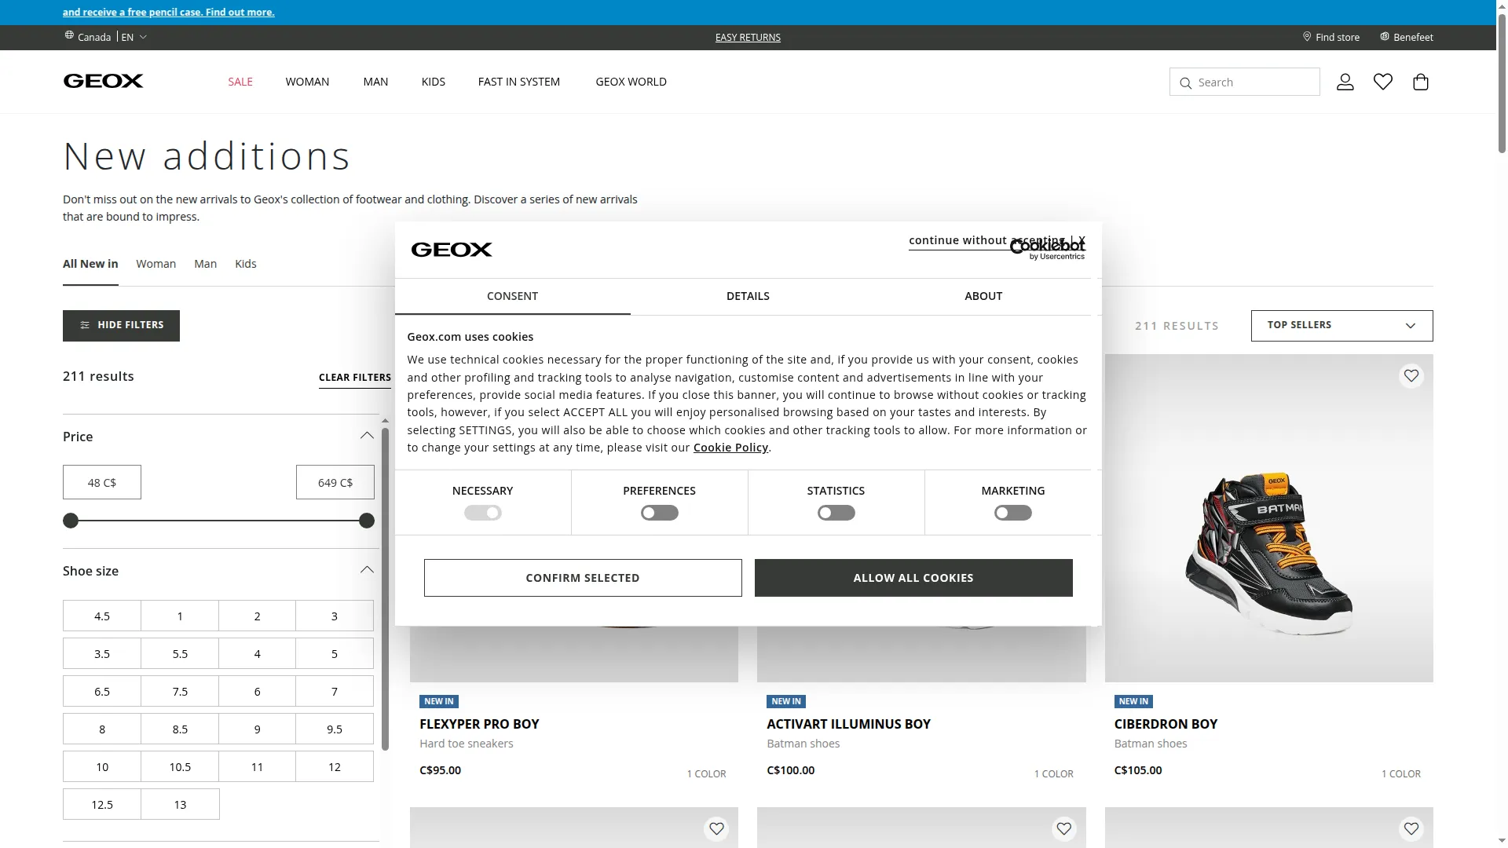1508x848 pixels.
Task: Select shoe size 12
Action: (335, 766)
